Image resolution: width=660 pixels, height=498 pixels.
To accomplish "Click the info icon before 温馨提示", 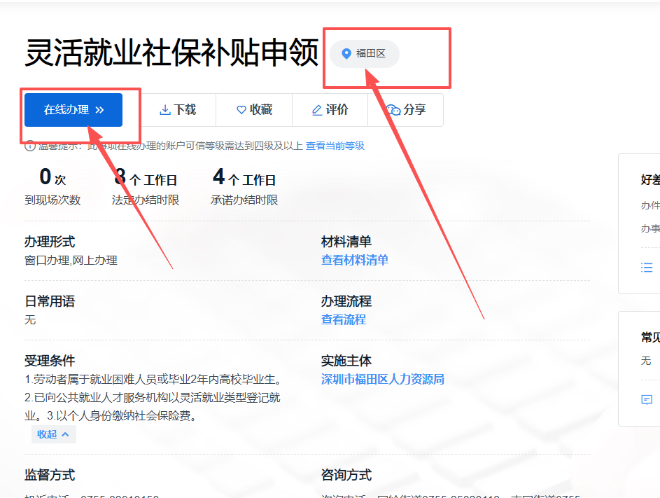I will coord(30,146).
